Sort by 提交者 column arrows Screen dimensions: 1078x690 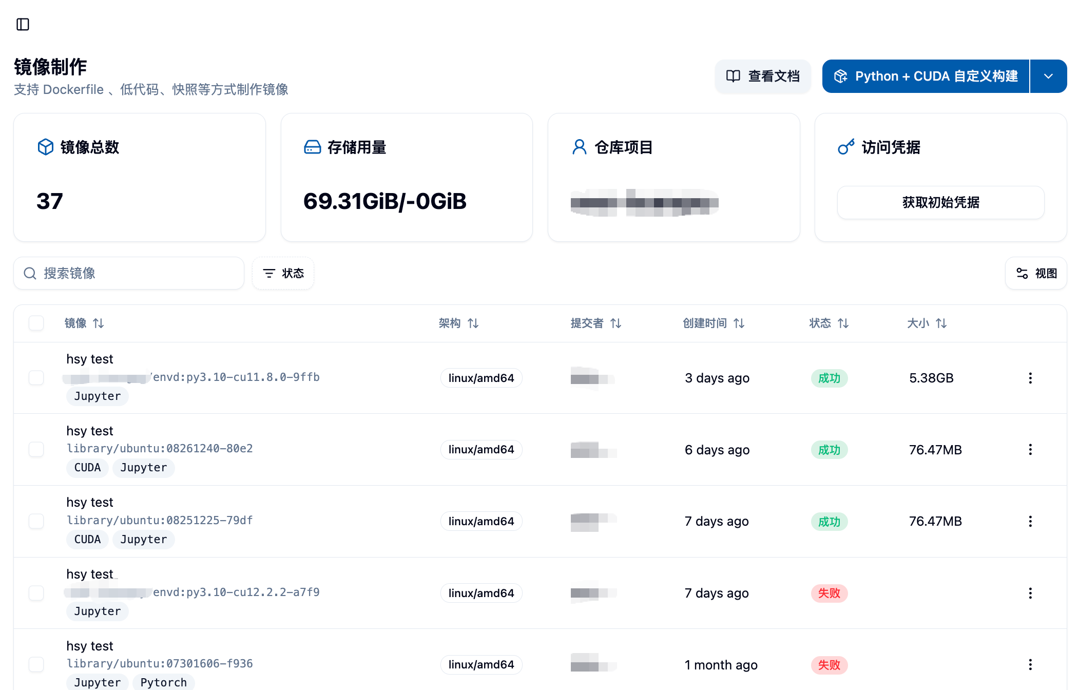[615, 323]
